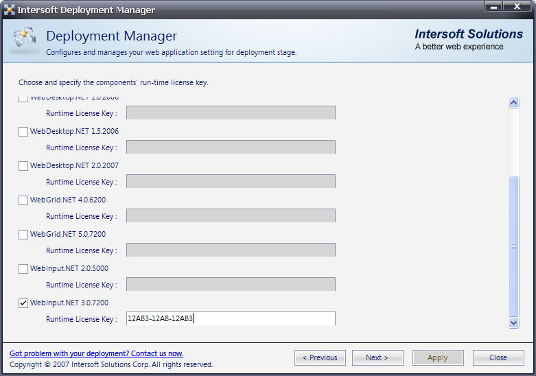Go back with the Previous button
Screen dimensions: 536x376
pos(320,357)
